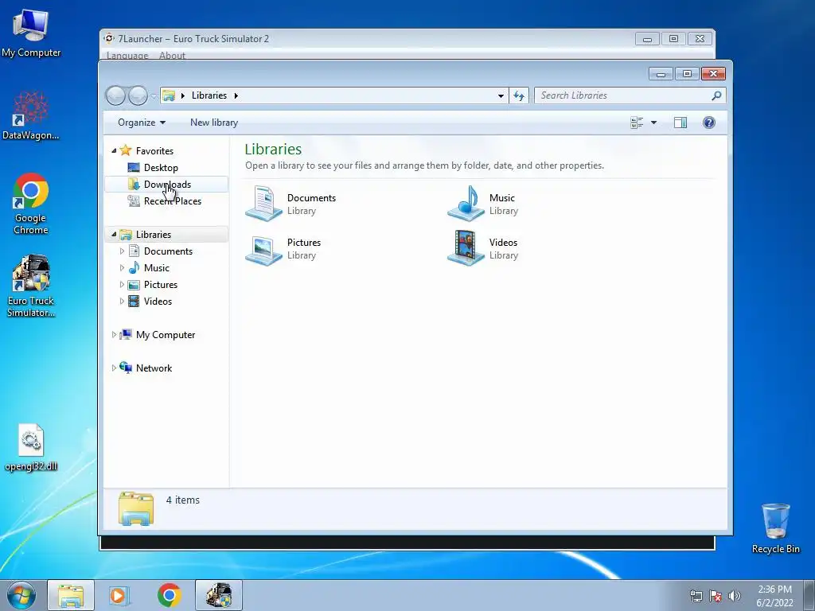
Task: Open recent pages dropdown beside nav arrows
Action: coord(154,96)
